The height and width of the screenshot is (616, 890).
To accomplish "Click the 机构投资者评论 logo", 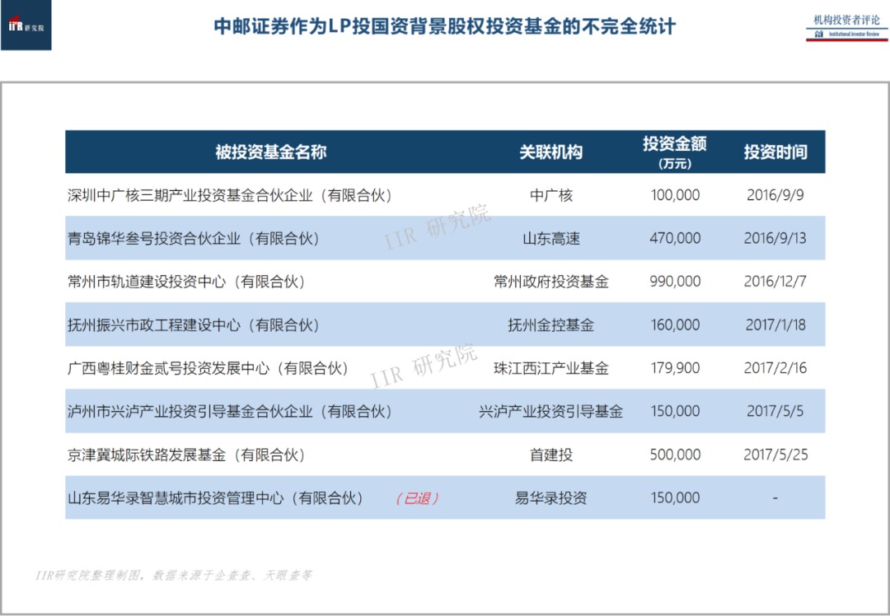I will click(x=846, y=27).
